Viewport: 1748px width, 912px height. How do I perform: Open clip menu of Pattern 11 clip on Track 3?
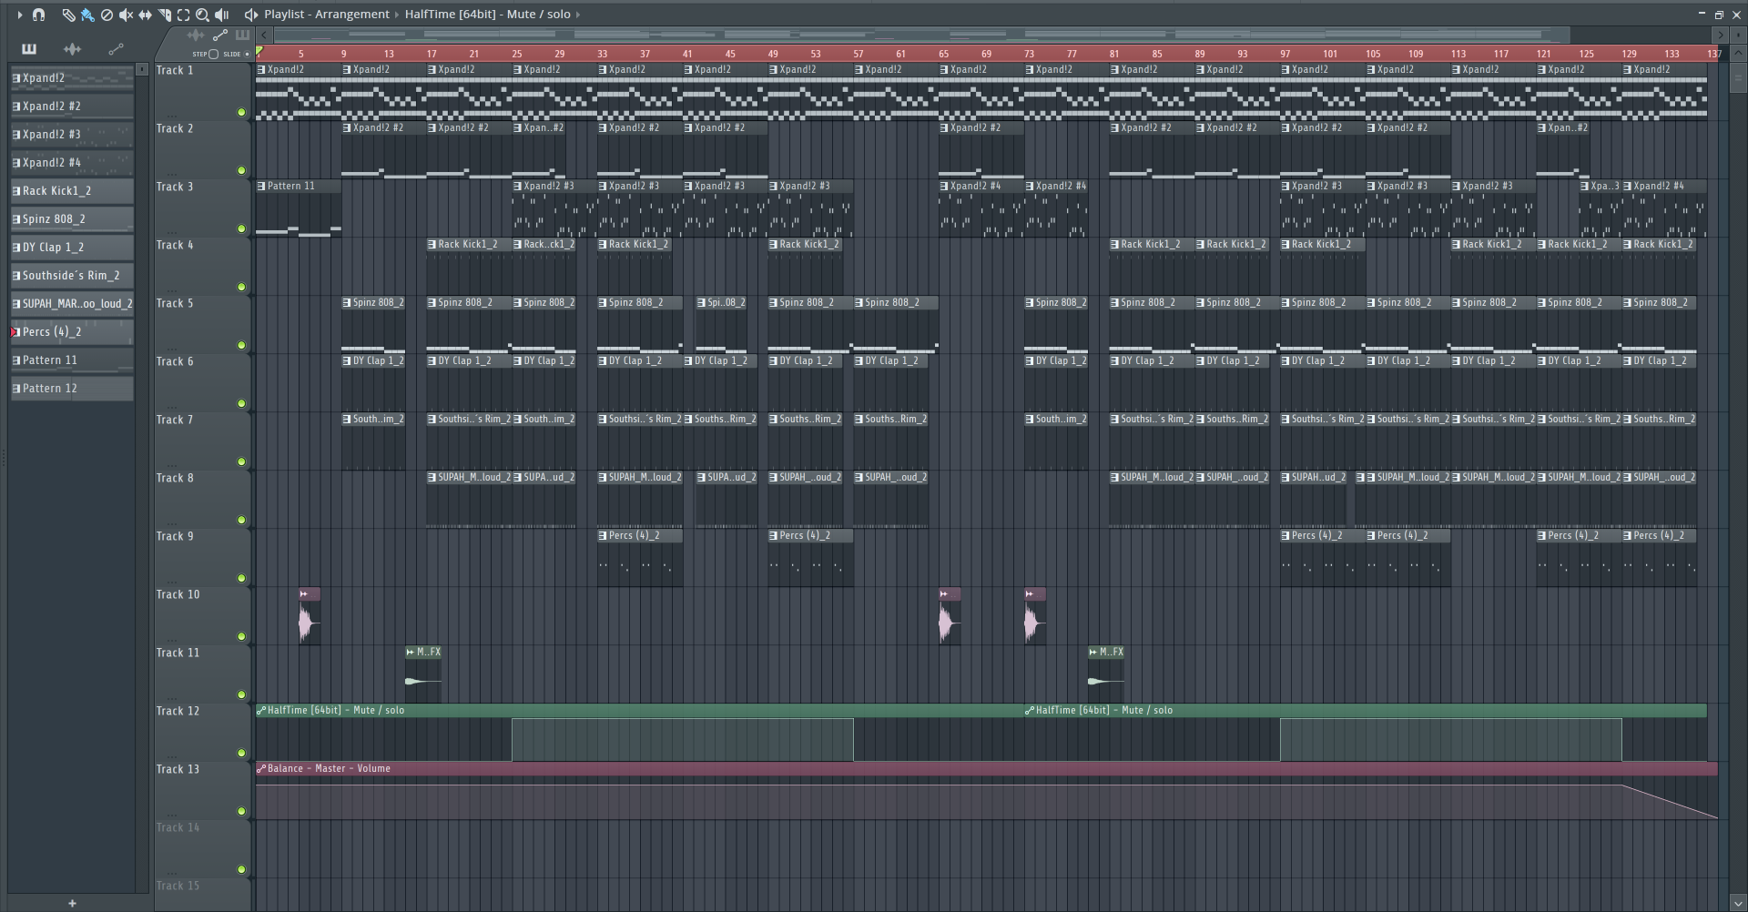tap(261, 187)
